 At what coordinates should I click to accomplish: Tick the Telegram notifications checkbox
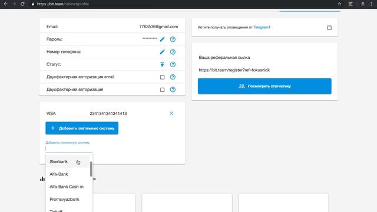pos(329,28)
